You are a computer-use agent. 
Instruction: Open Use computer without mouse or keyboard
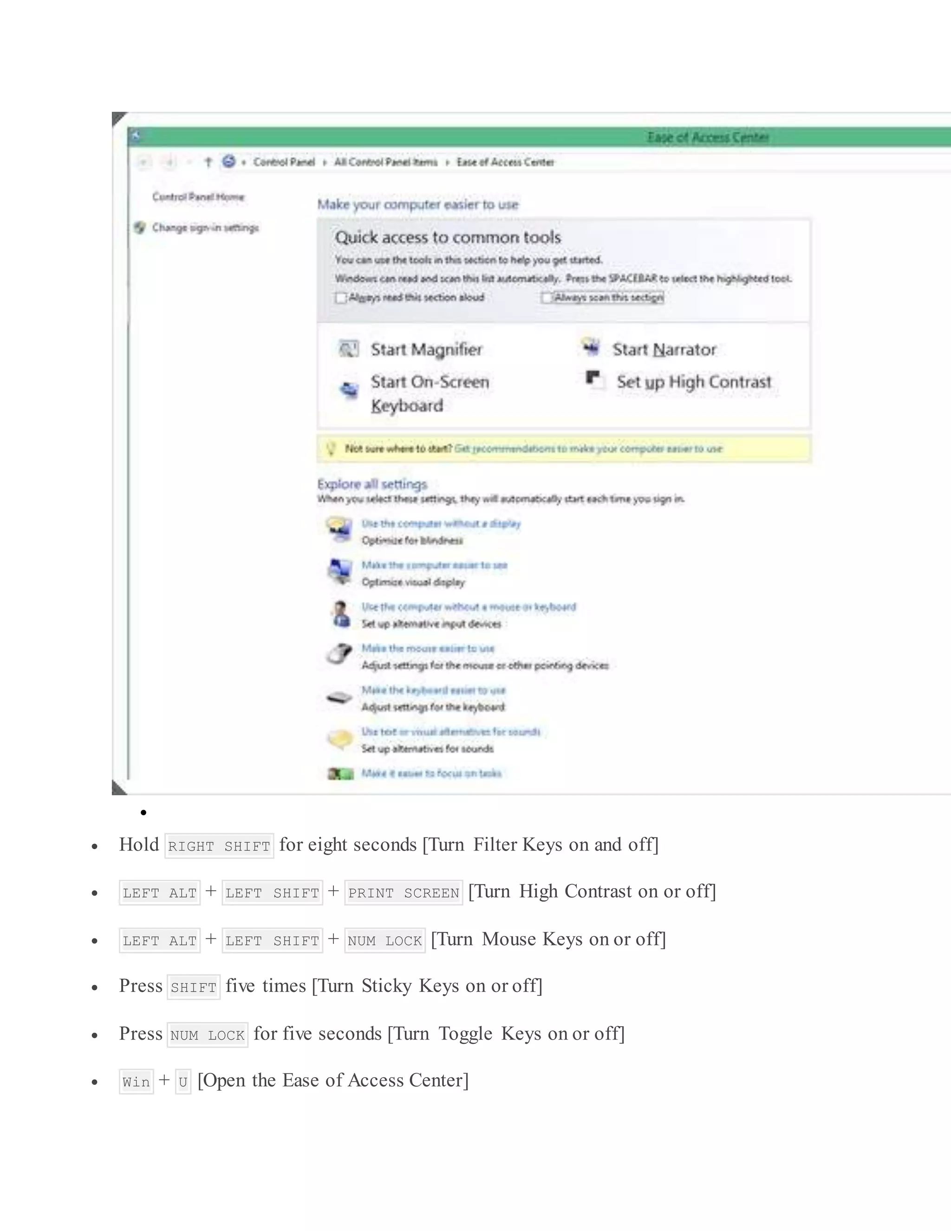[x=469, y=607]
